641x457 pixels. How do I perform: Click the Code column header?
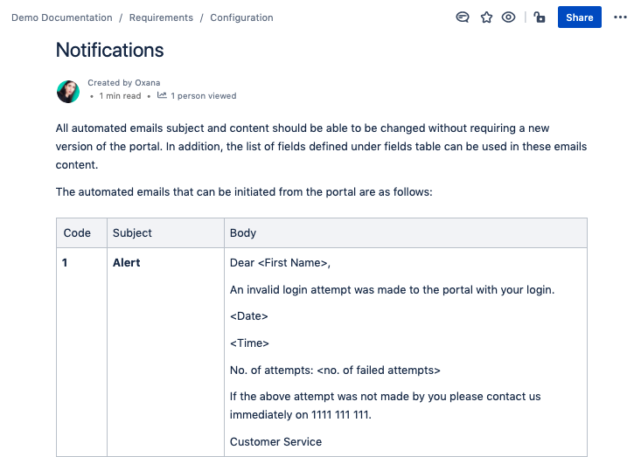point(77,233)
